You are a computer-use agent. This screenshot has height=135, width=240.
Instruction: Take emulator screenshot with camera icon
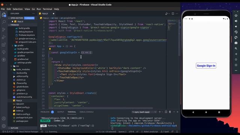236,43
